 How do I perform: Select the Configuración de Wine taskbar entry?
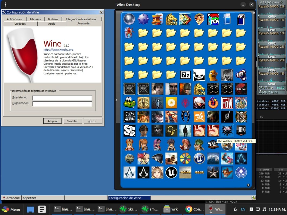tap(129, 198)
